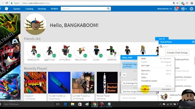Open GabeLazyPants chat conversation
Image resolution: width=195 pixels, height=109 pixels.
[182, 59]
